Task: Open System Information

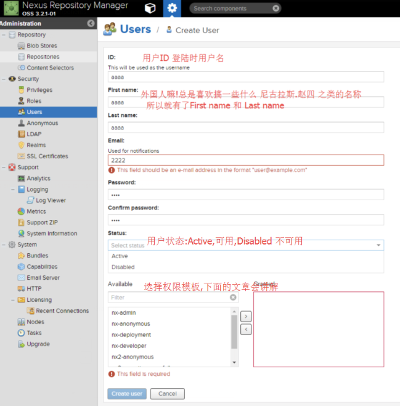Action: pyautogui.click(x=52, y=233)
